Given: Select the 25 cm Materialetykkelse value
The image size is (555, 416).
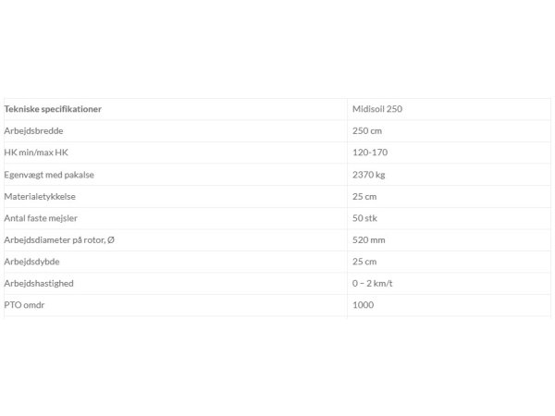Looking at the screenshot, I should tap(364, 197).
